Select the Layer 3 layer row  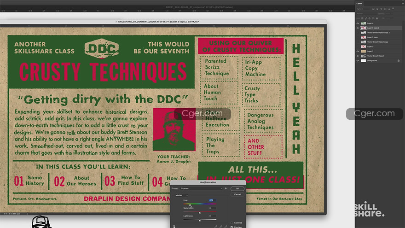pos(379,47)
